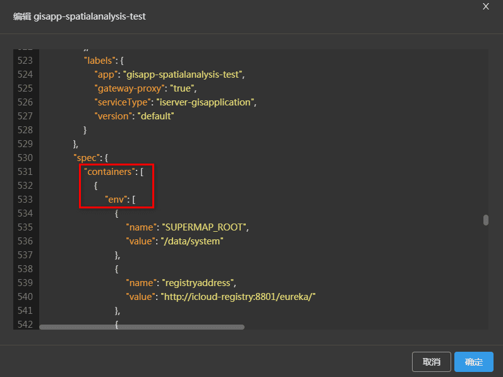
Task: Click the "spec" key on line 530
Action: coord(87,158)
